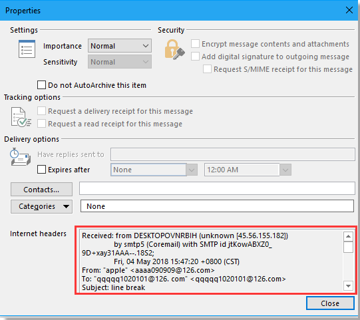The image size is (360, 320).
Task: Open the Importance dropdown
Action: click(120, 46)
